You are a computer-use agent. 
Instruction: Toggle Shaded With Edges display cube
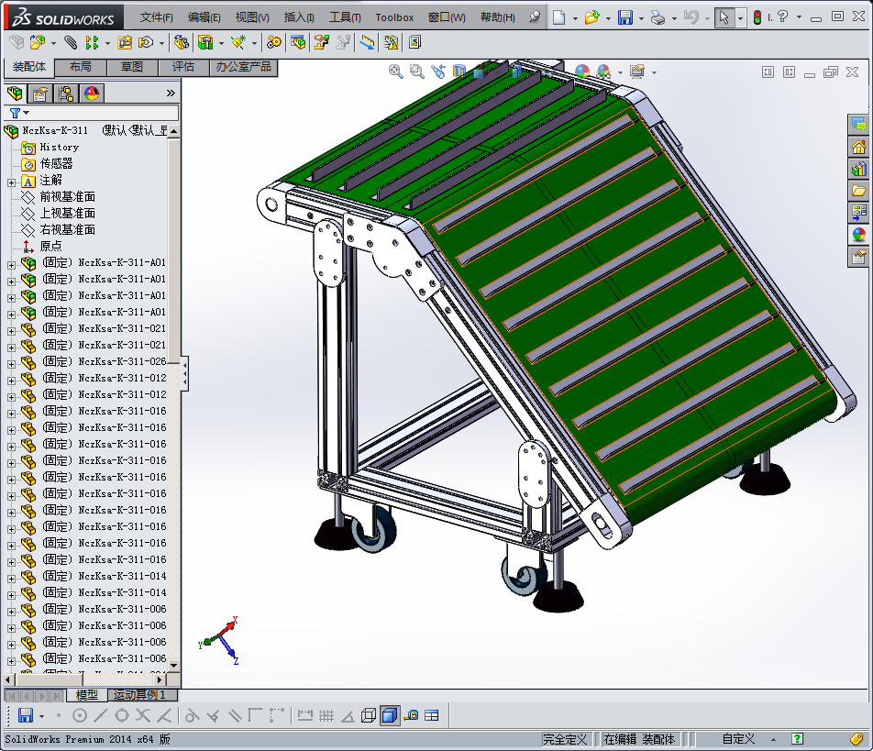390,715
